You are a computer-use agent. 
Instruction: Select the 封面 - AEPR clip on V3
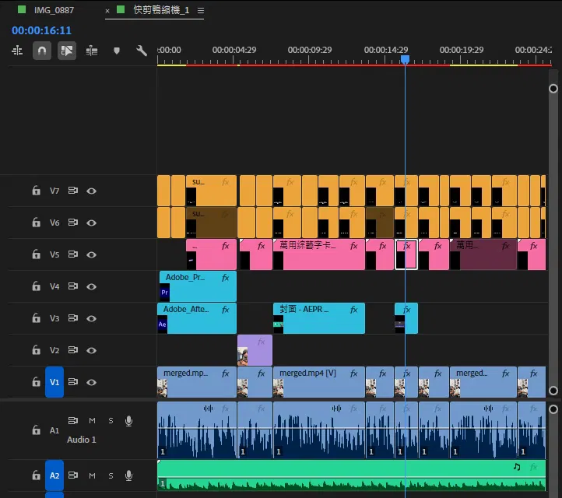pos(319,318)
